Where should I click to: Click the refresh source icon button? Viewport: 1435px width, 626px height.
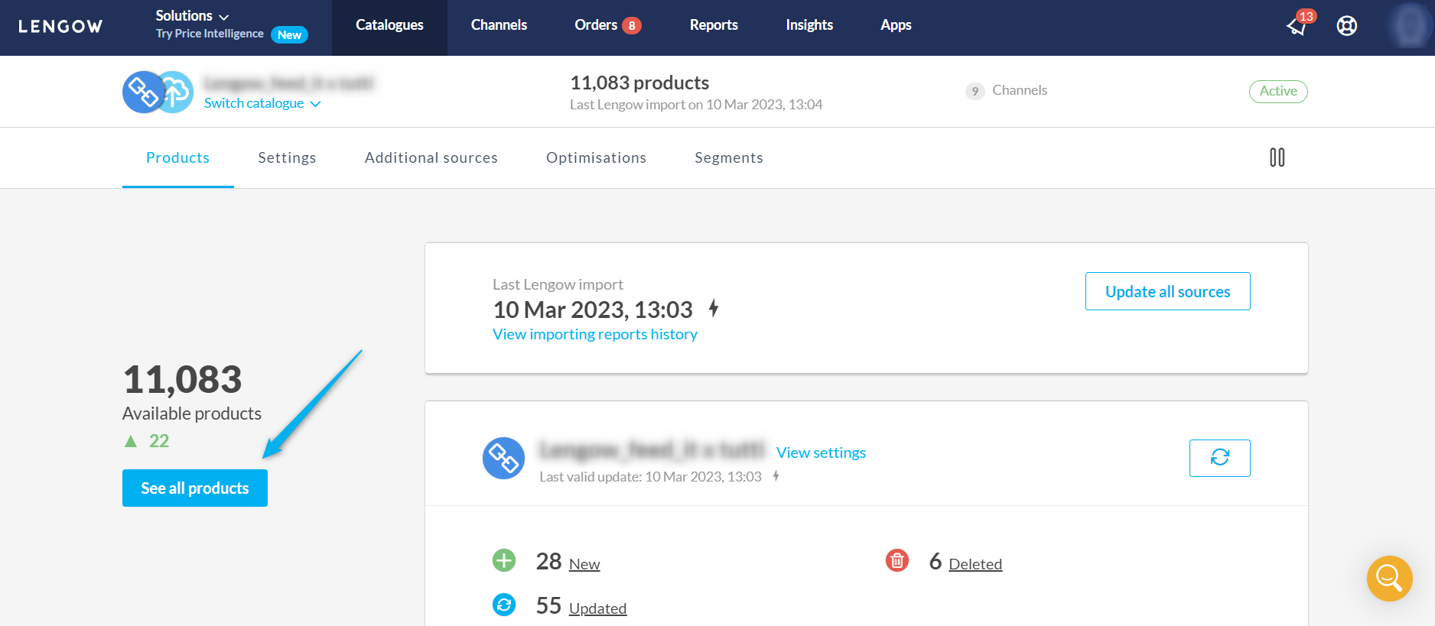[1219, 458]
